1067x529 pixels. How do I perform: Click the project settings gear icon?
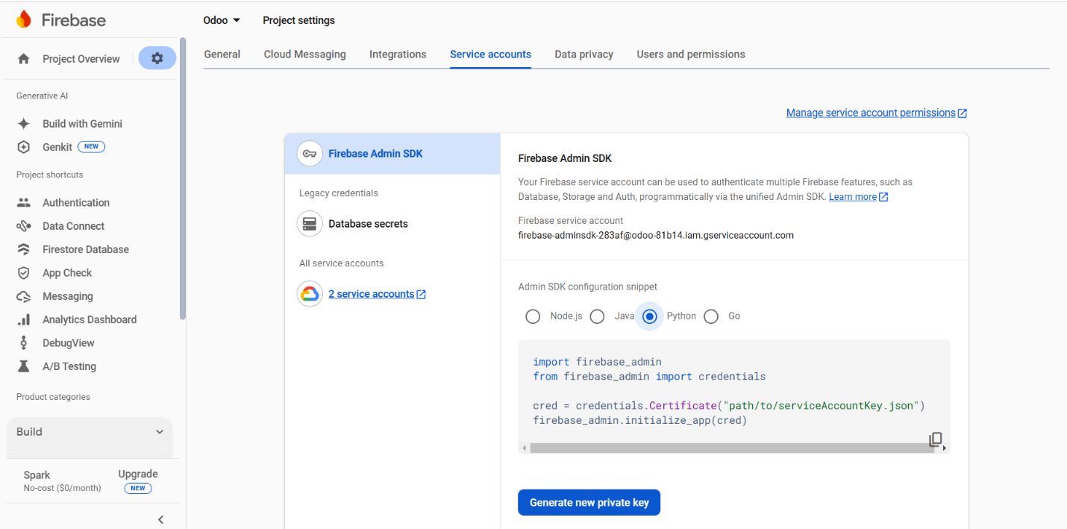coord(157,58)
